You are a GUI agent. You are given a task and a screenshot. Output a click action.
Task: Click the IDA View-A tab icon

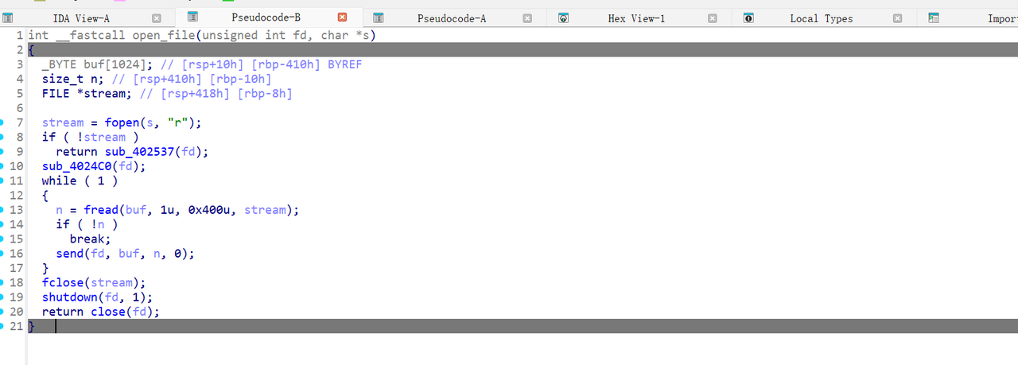pyautogui.click(x=8, y=18)
